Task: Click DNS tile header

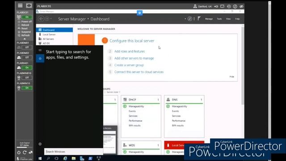Action: click(x=184, y=100)
